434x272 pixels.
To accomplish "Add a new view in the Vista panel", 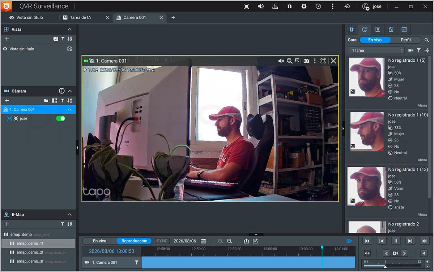I will coord(7,39).
